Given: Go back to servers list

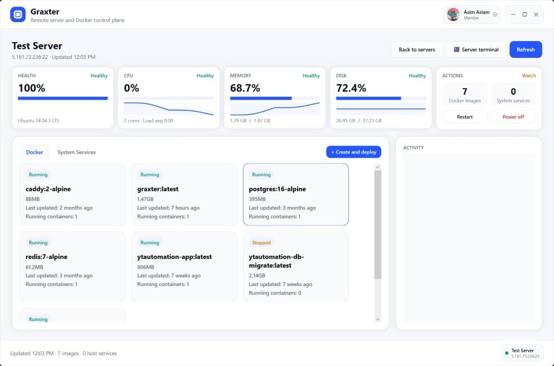Looking at the screenshot, I should (417, 49).
